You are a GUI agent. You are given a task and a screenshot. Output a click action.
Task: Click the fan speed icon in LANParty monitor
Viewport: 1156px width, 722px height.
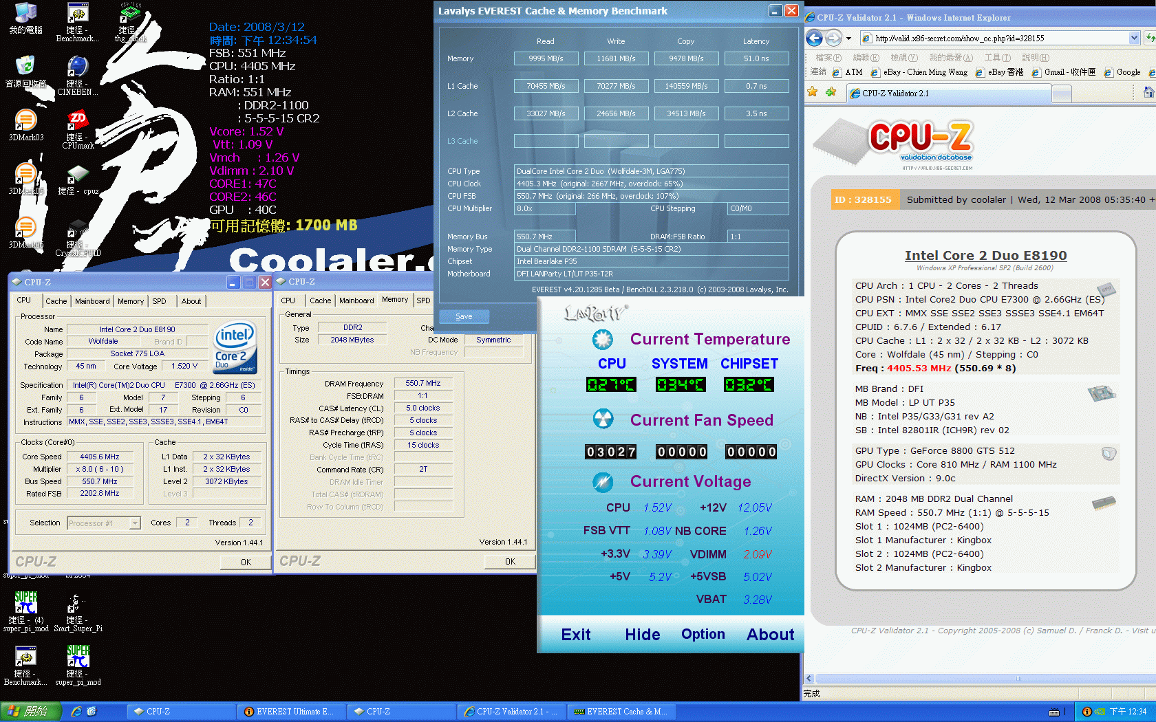(x=603, y=419)
